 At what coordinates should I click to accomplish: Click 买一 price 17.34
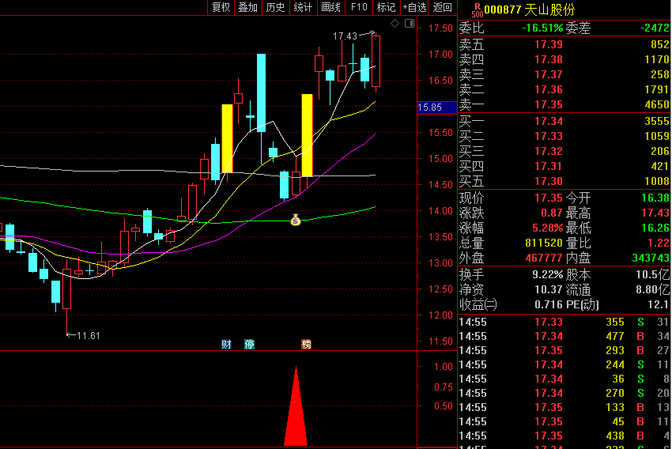[548, 121]
